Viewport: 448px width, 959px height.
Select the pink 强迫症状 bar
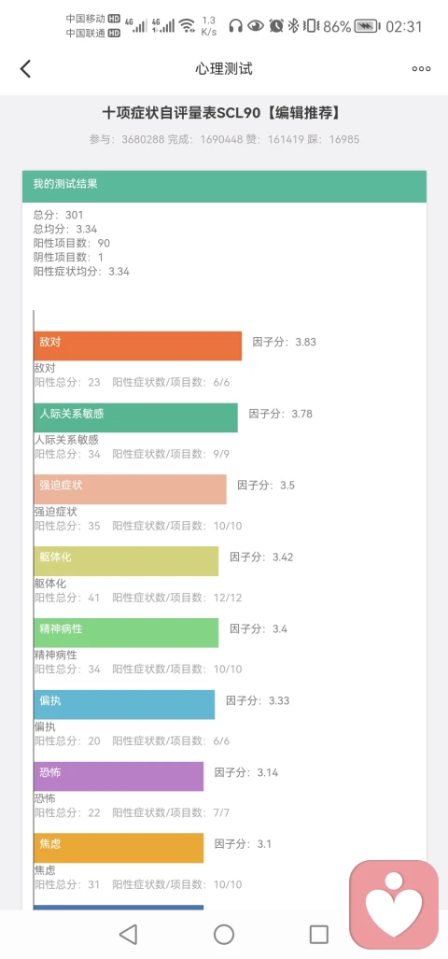click(130, 489)
